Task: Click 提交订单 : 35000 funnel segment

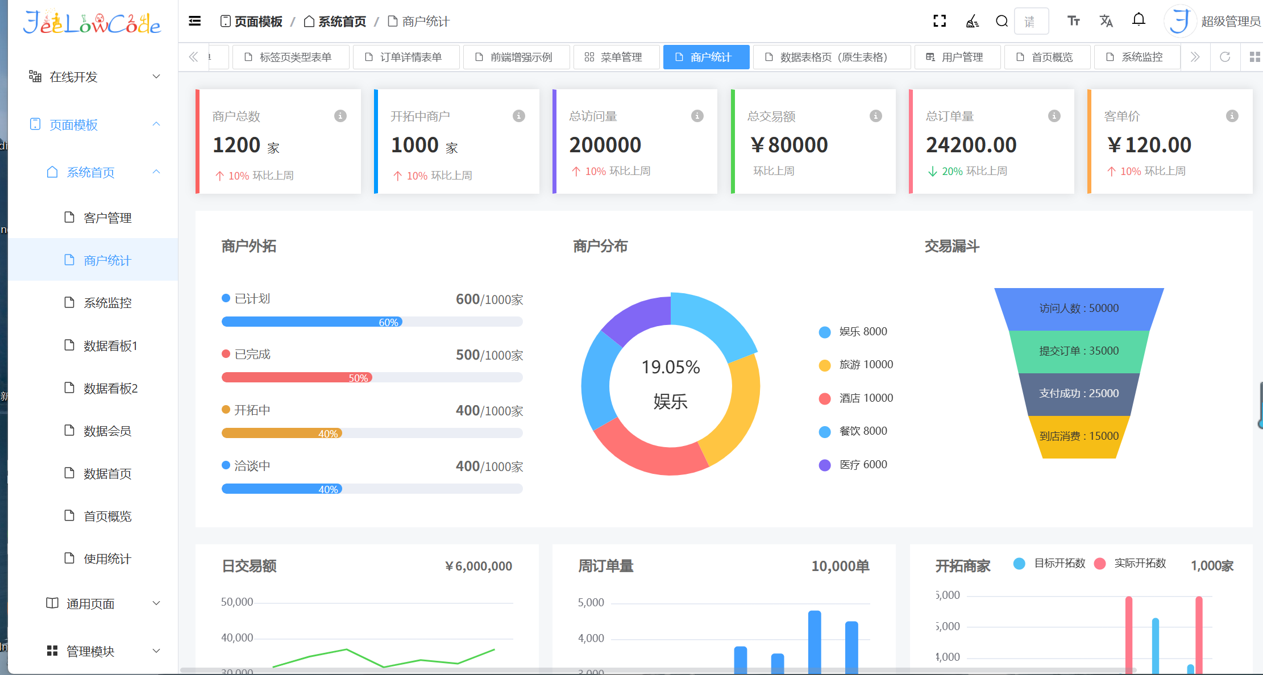Action: [1079, 351]
